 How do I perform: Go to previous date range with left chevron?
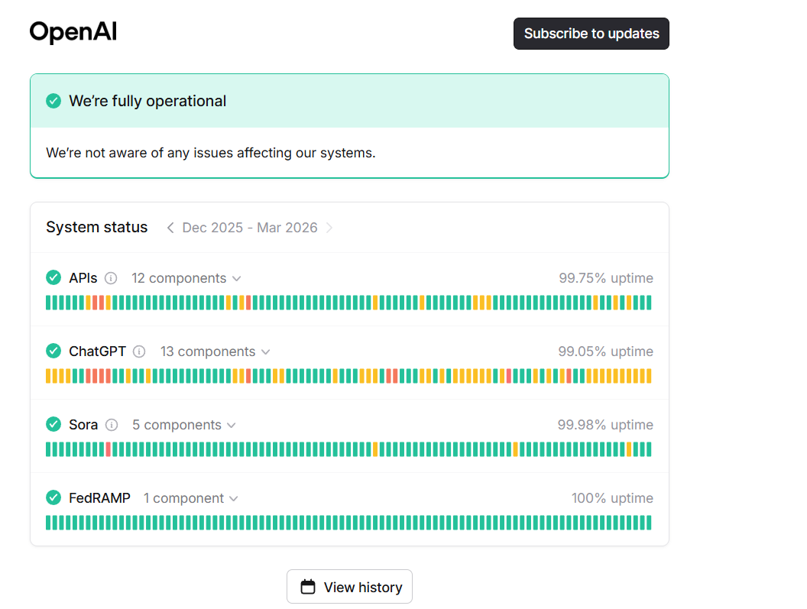click(x=170, y=228)
